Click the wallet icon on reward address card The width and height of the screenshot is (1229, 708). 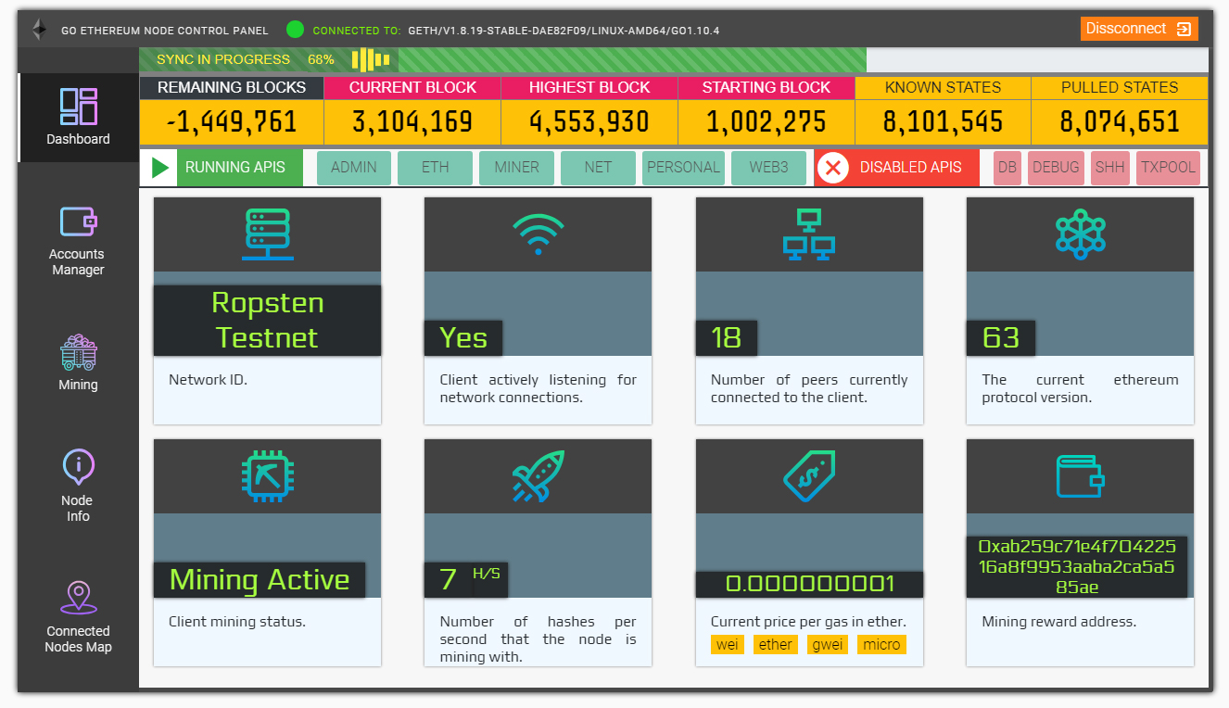1080,476
